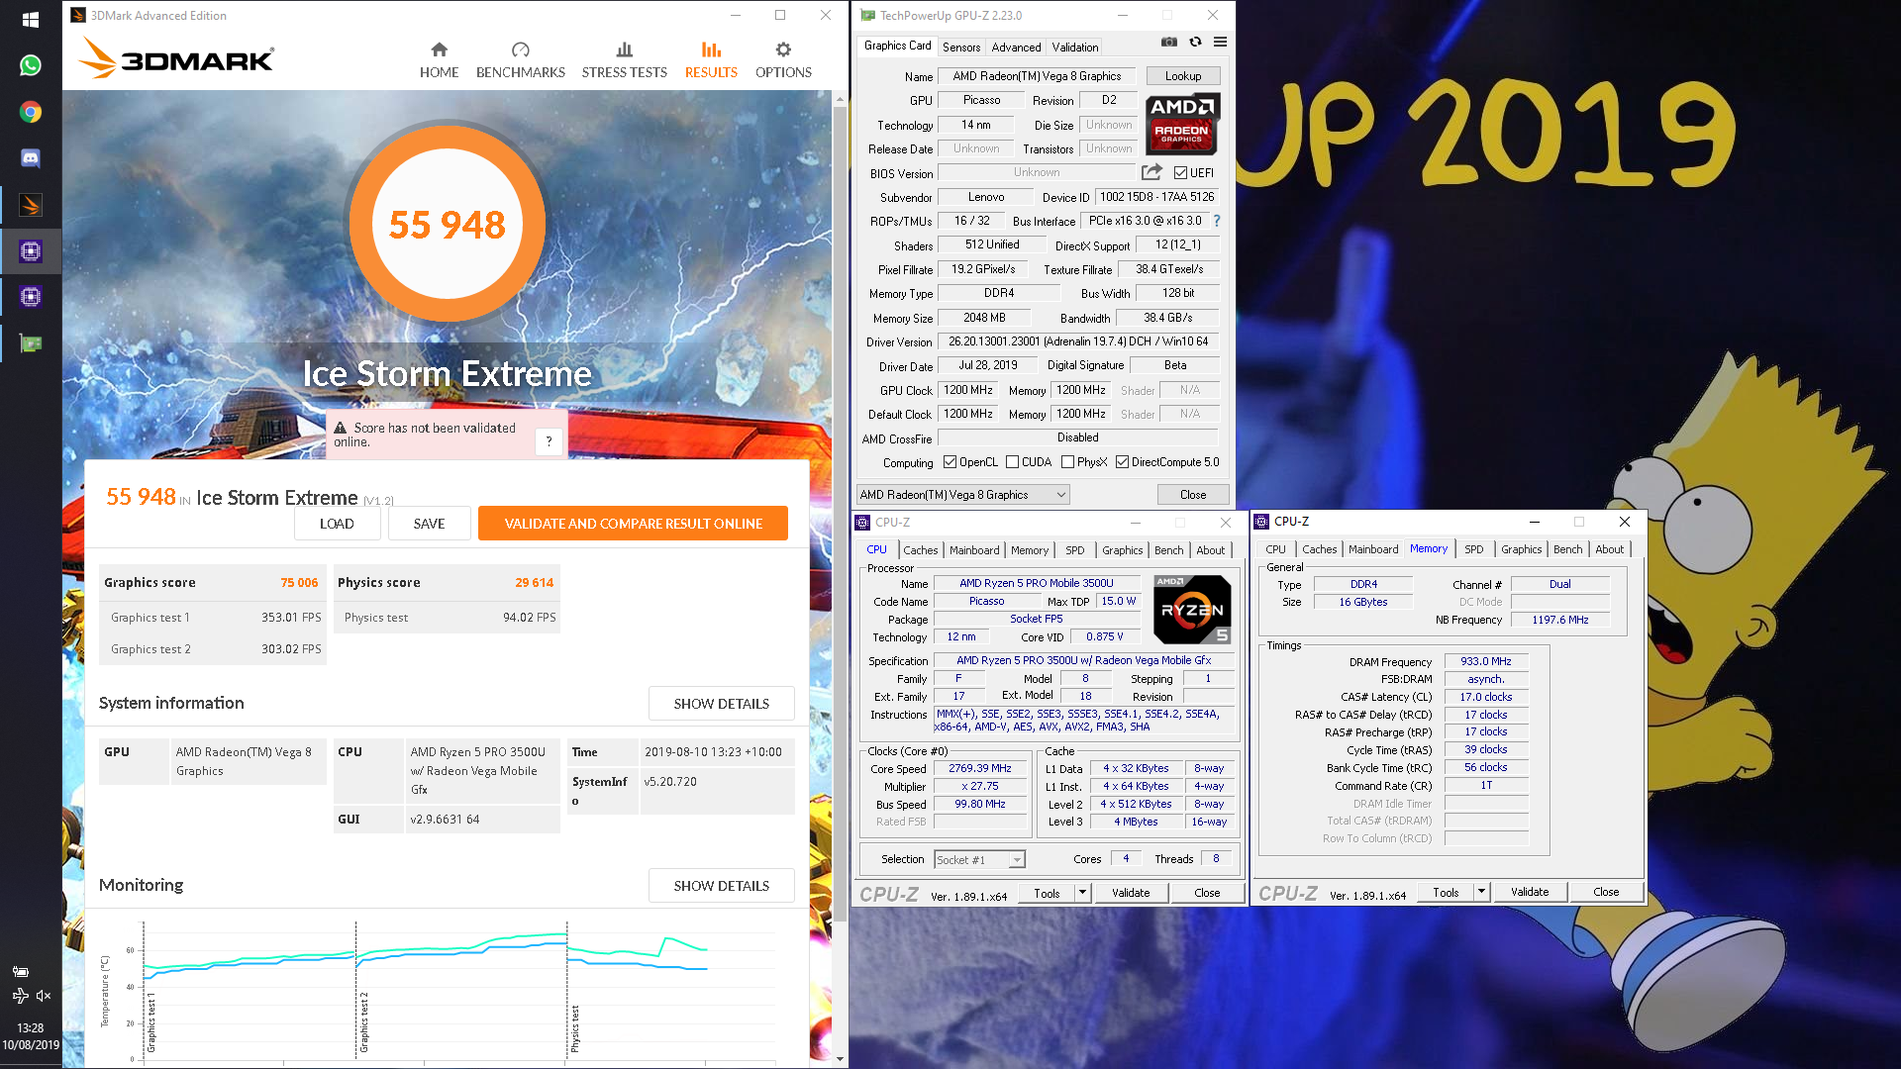The width and height of the screenshot is (1901, 1069).
Task: Open the Socket #1 selection dropdown
Action: (979, 860)
